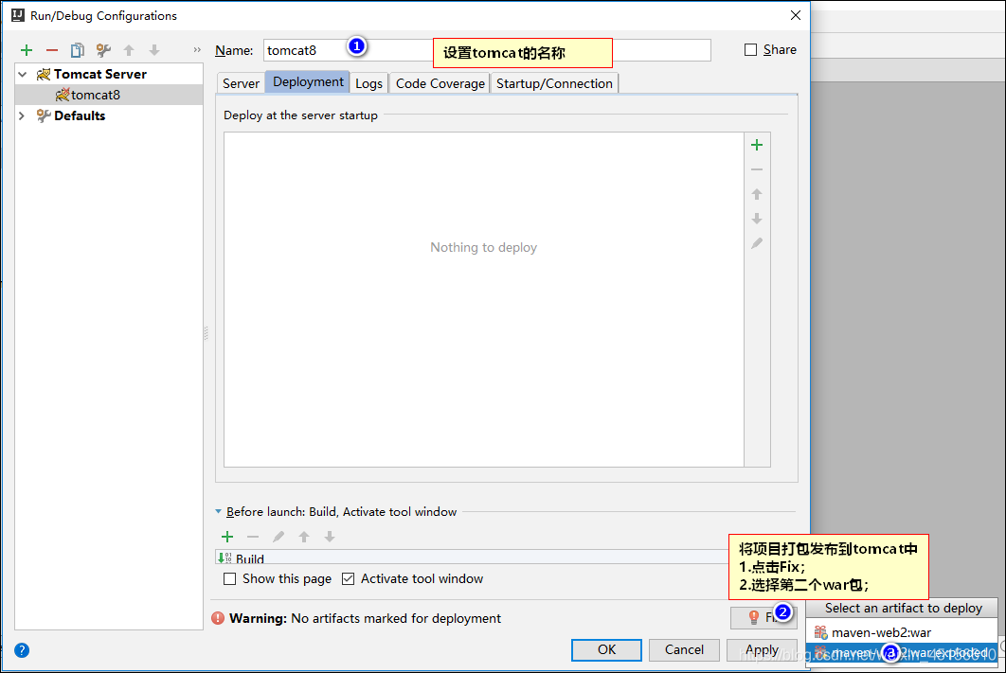Choose maven-web2:war artifact

(902, 632)
